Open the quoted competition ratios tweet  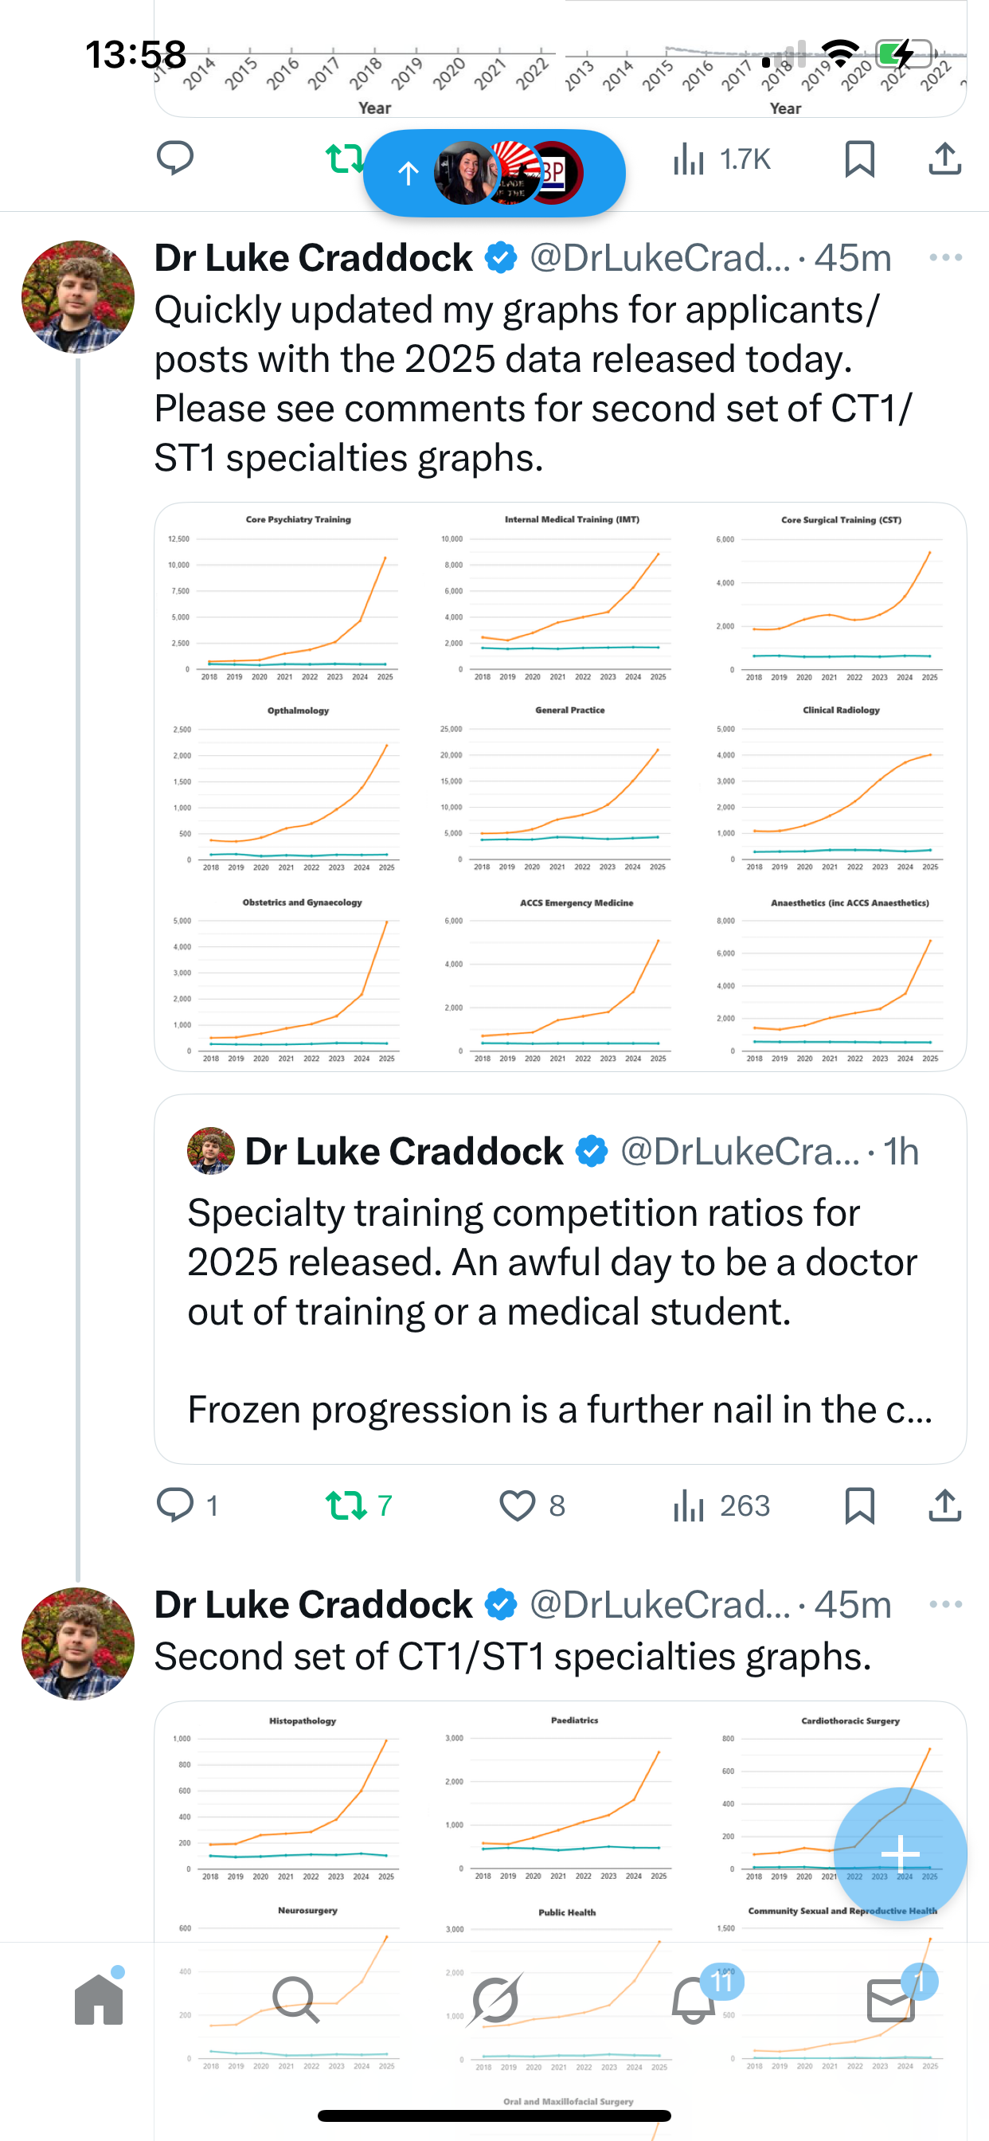coord(560,1278)
